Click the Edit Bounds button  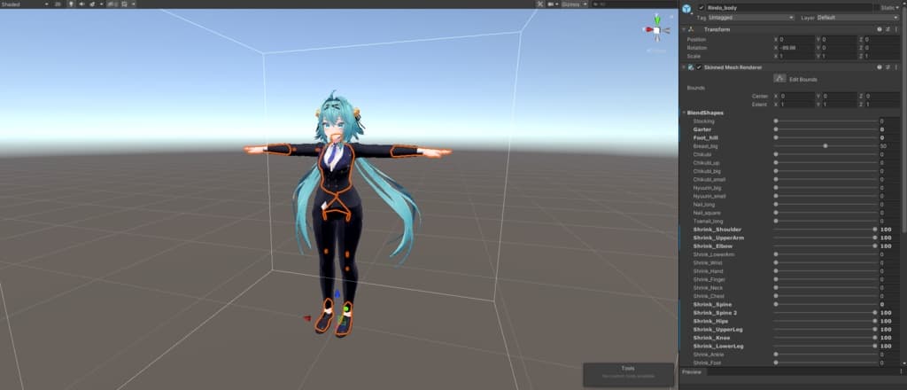(x=779, y=78)
